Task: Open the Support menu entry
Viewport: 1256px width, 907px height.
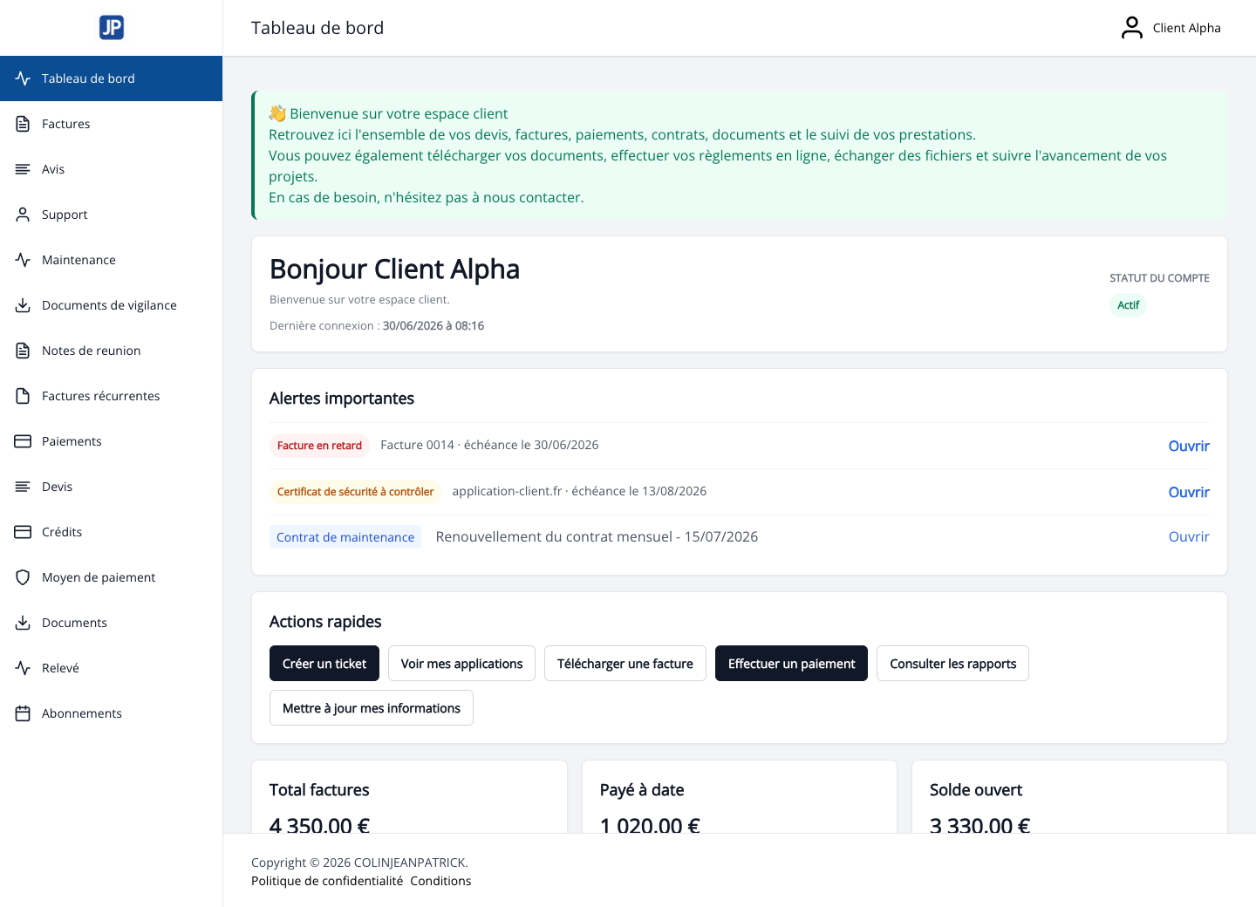Action: tap(111, 215)
